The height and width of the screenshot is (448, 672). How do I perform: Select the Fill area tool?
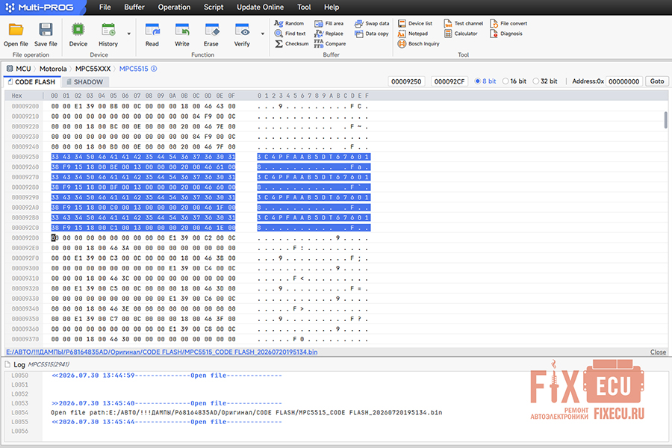(x=329, y=23)
